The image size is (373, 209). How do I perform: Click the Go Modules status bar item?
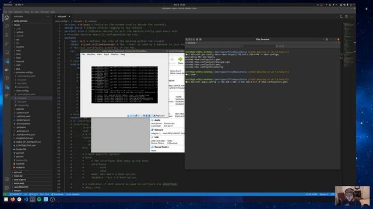[x=73, y=194]
